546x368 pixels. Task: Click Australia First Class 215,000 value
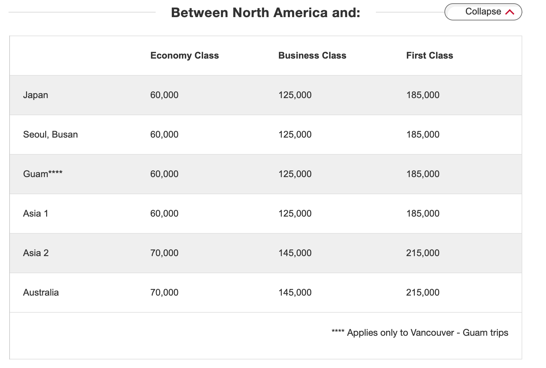423,293
